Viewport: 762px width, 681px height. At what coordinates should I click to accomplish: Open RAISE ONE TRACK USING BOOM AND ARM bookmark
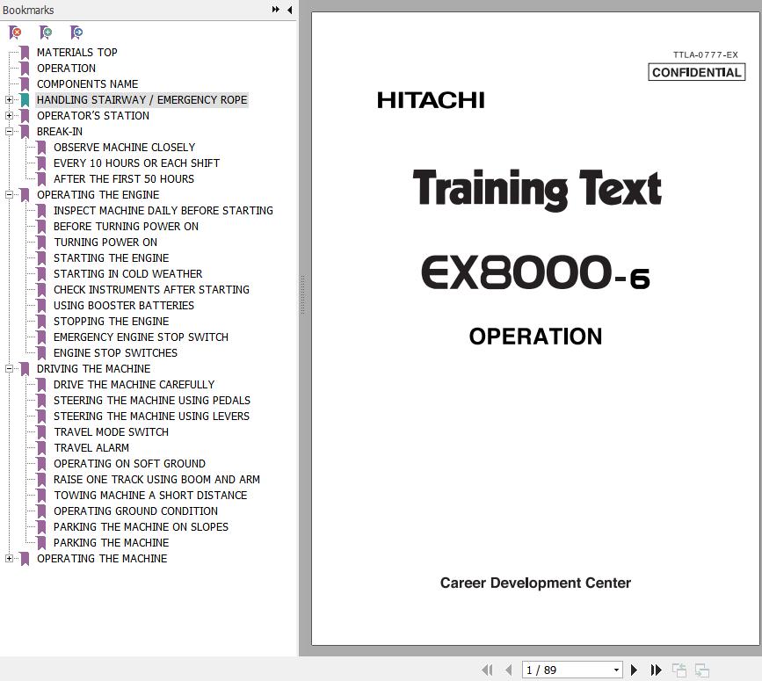point(157,480)
